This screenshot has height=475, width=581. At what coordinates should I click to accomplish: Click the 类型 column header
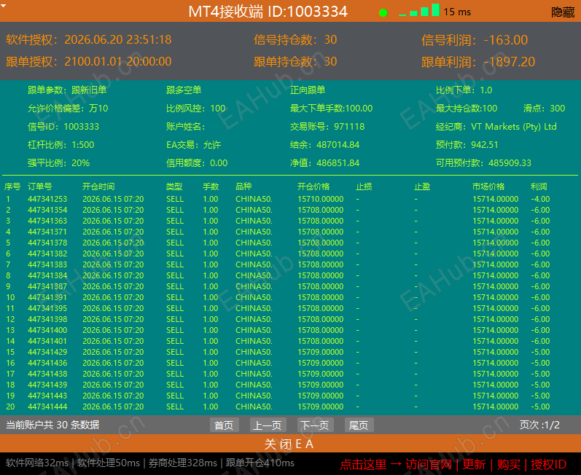174,187
